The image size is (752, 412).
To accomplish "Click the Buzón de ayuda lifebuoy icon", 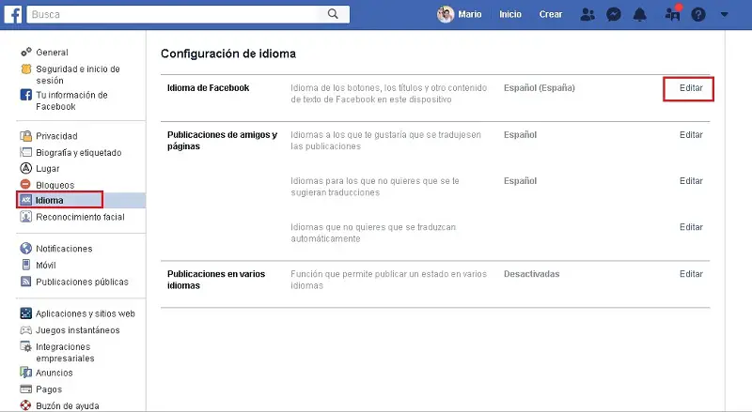I will (x=26, y=405).
